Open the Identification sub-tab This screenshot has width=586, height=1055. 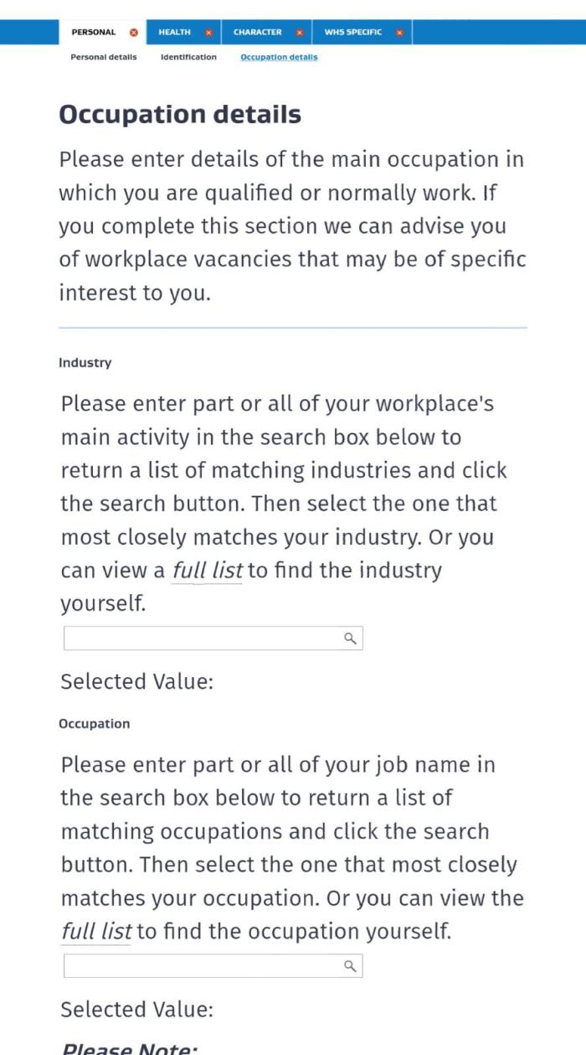coord(188,57)
